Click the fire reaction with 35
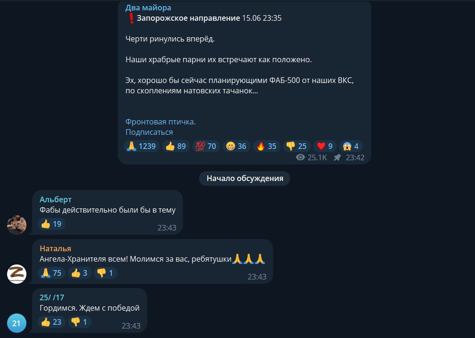 tap(267, 146)
